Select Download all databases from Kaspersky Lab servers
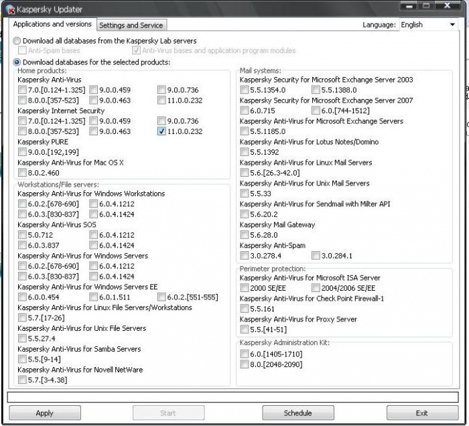 click(x=17, y=41)
